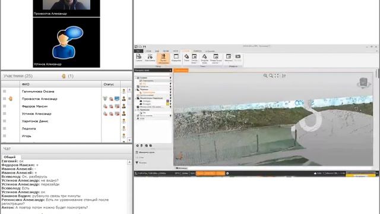This screenshot has height=214, width=380.
Task: Click the leftmost quick-access icon in the title bar
Action: (136, 46)
